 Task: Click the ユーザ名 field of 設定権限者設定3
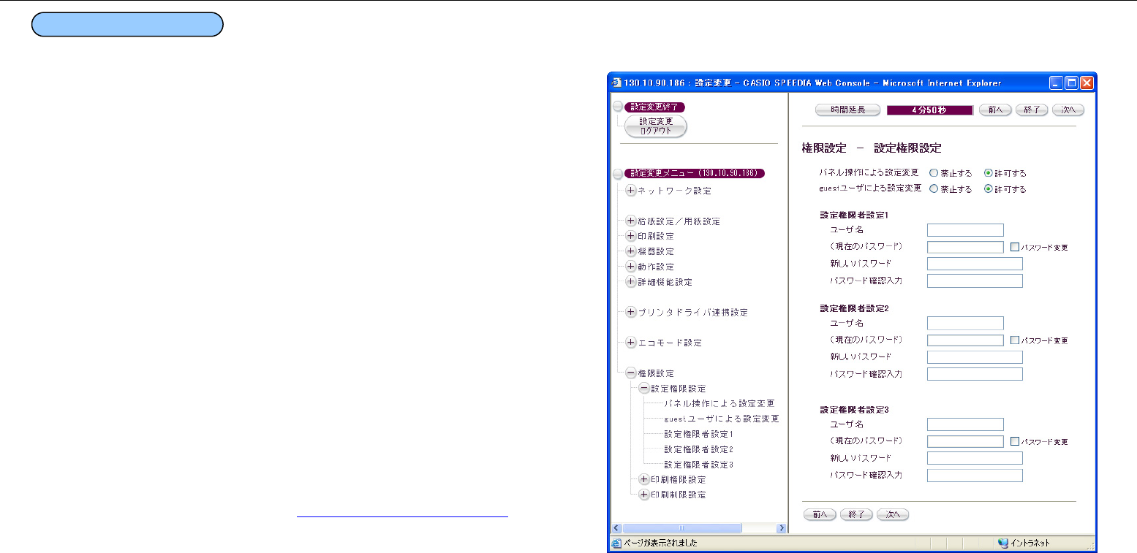965,424
